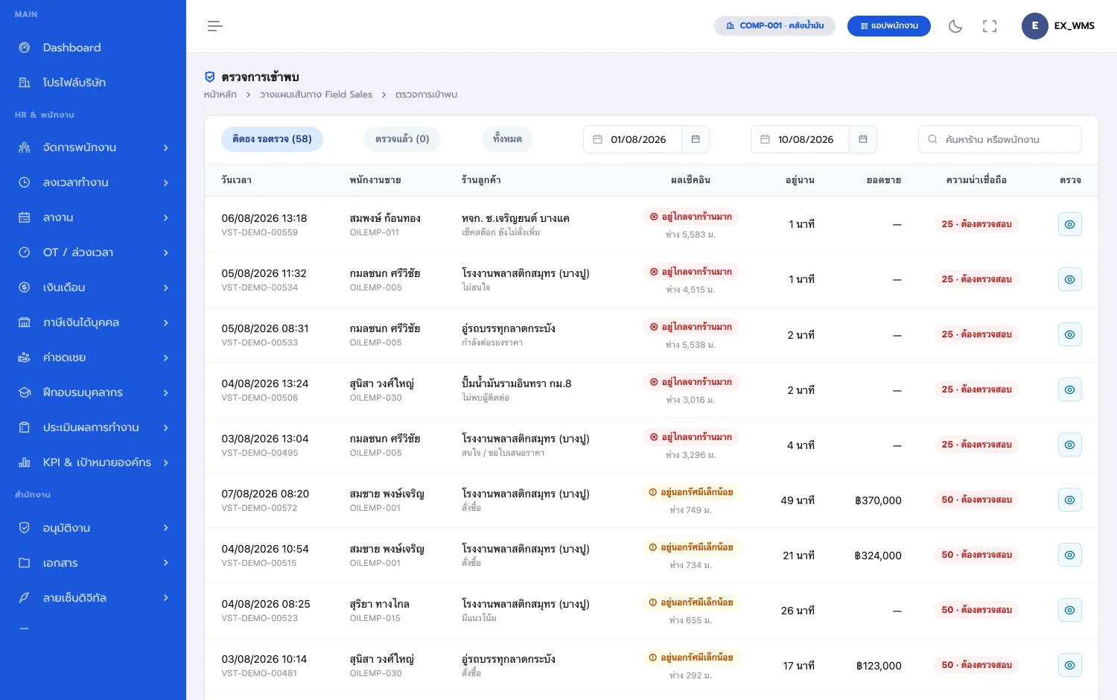Click the แอปพนักงาน button
The width and height of the screenshot is (1117, 700).
point(888,26)
